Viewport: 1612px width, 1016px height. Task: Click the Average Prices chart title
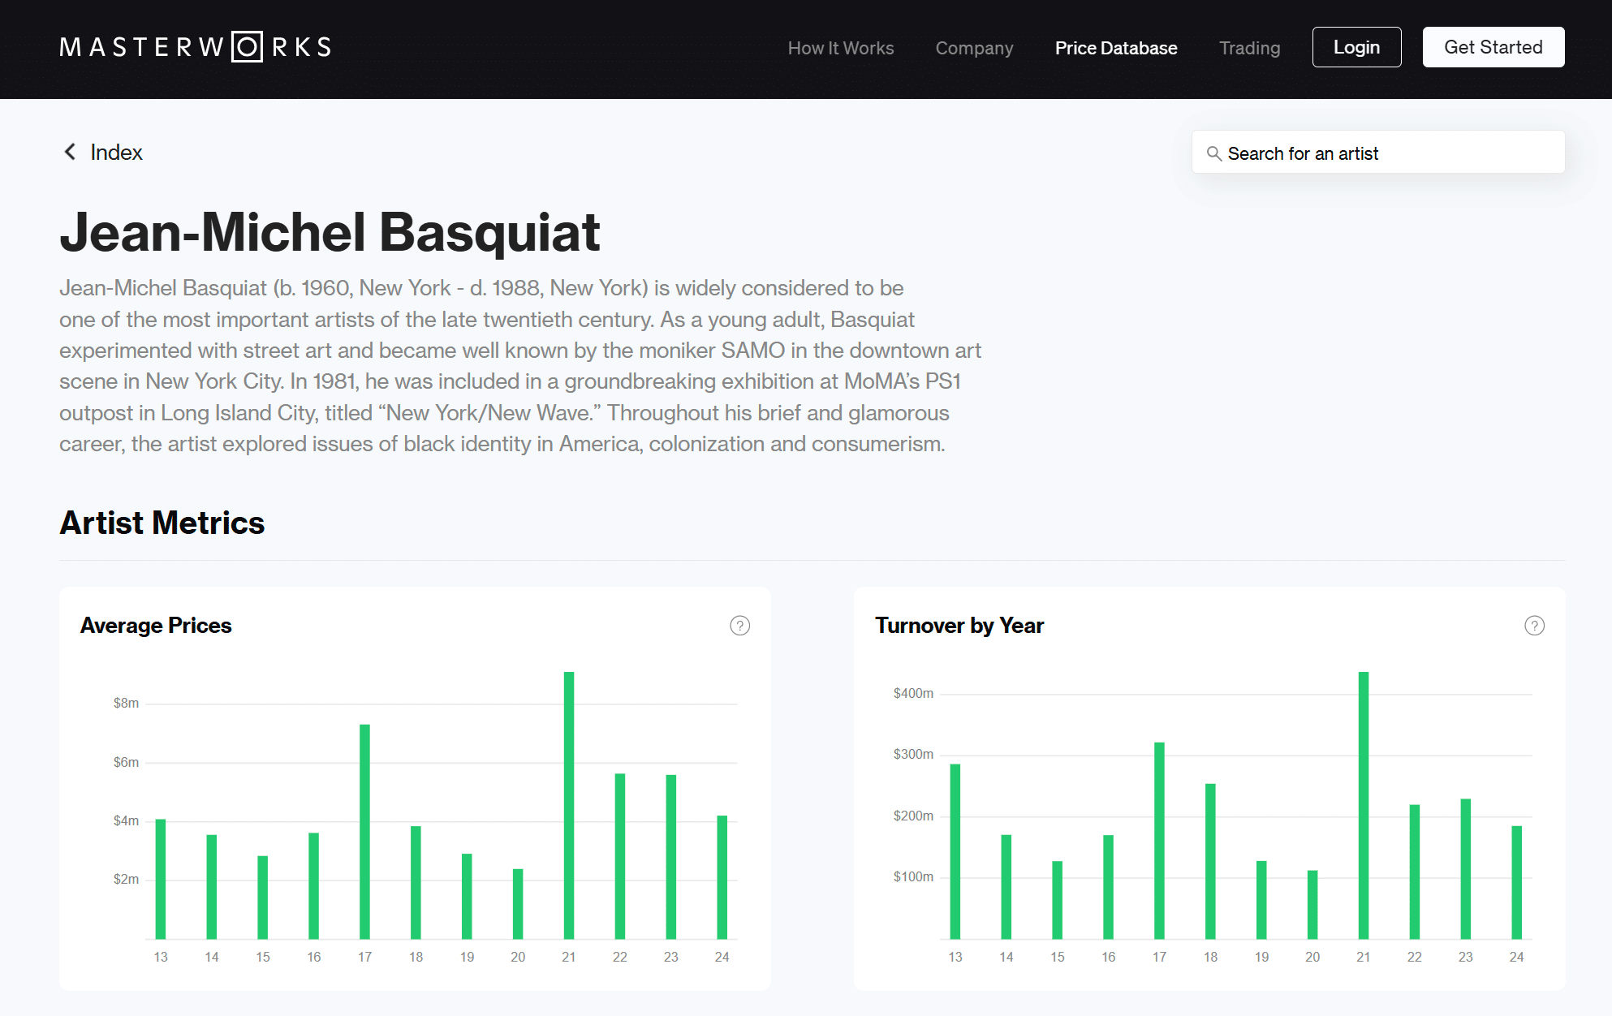click(156, 626)
